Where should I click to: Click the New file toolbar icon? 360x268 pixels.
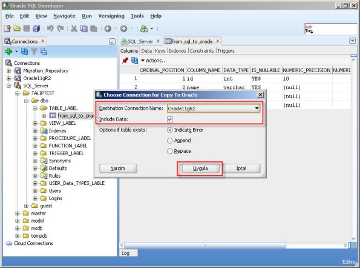[x=7, y=28]
